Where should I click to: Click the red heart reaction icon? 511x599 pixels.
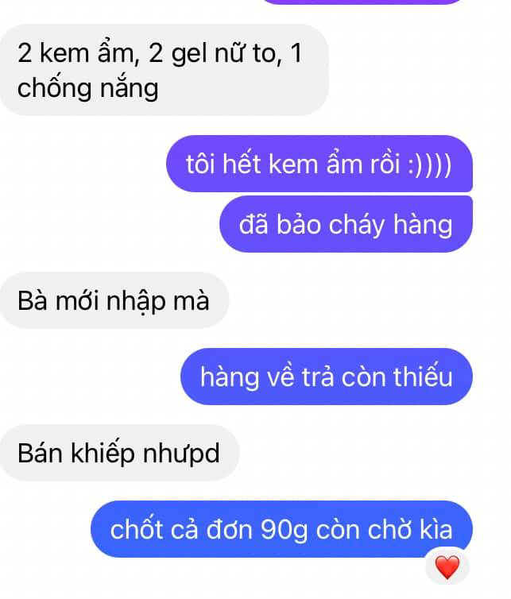click(447, 567)
